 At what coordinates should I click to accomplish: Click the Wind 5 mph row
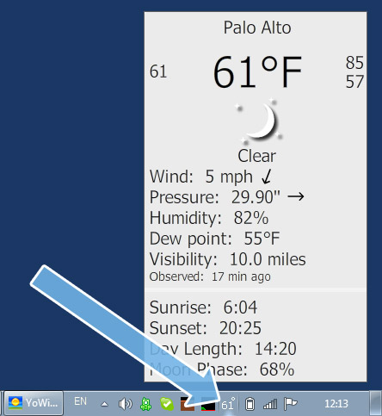(x=210, y=177)
